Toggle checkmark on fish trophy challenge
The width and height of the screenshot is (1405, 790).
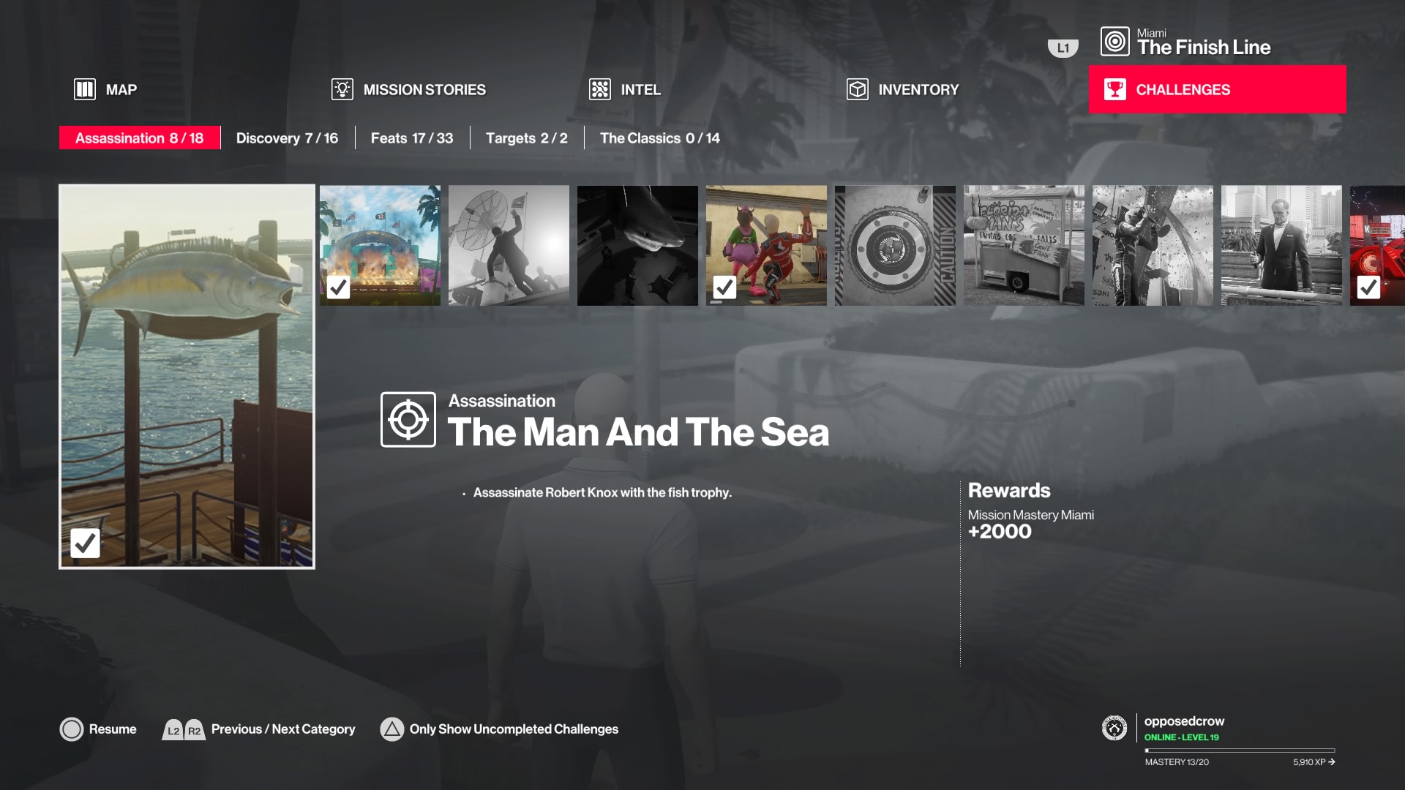85,543
